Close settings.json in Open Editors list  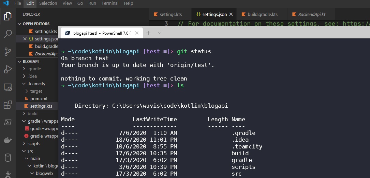pyautogui.click(x=25, y=39)
